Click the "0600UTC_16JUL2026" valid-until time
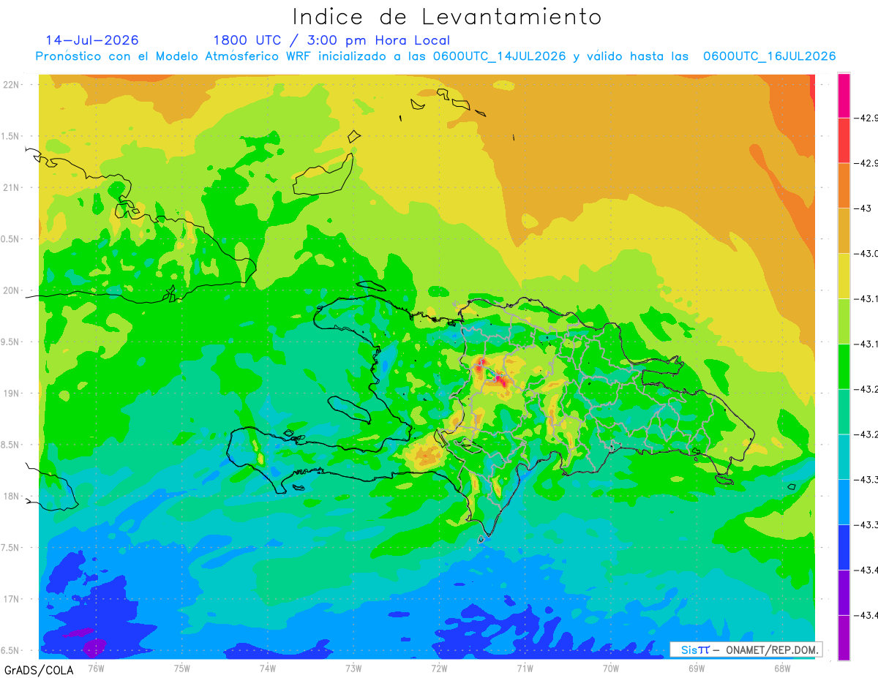The width and height of the screenshot is (878, 678). [x=769, y=56]
